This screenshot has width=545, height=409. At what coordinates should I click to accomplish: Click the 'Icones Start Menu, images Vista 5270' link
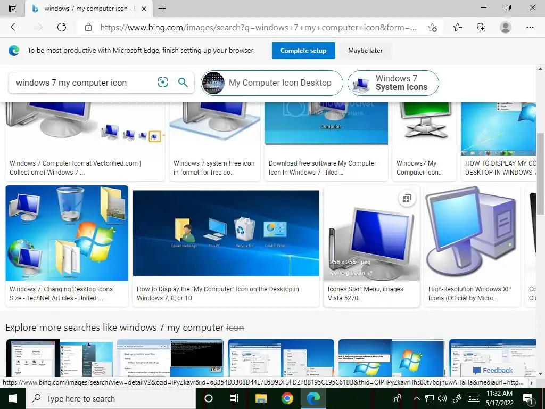365,293
